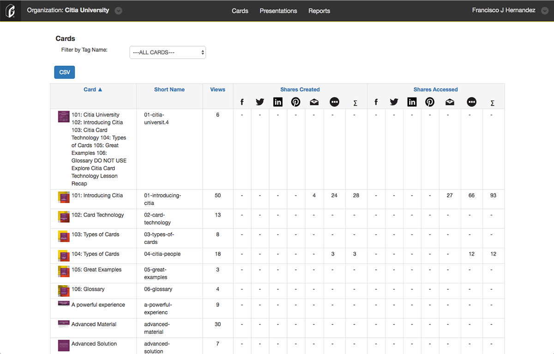This screenshot has width=554, height=354.
Task: Click thumbnail of Advanced Solution
Action: (x=64, y=345)
